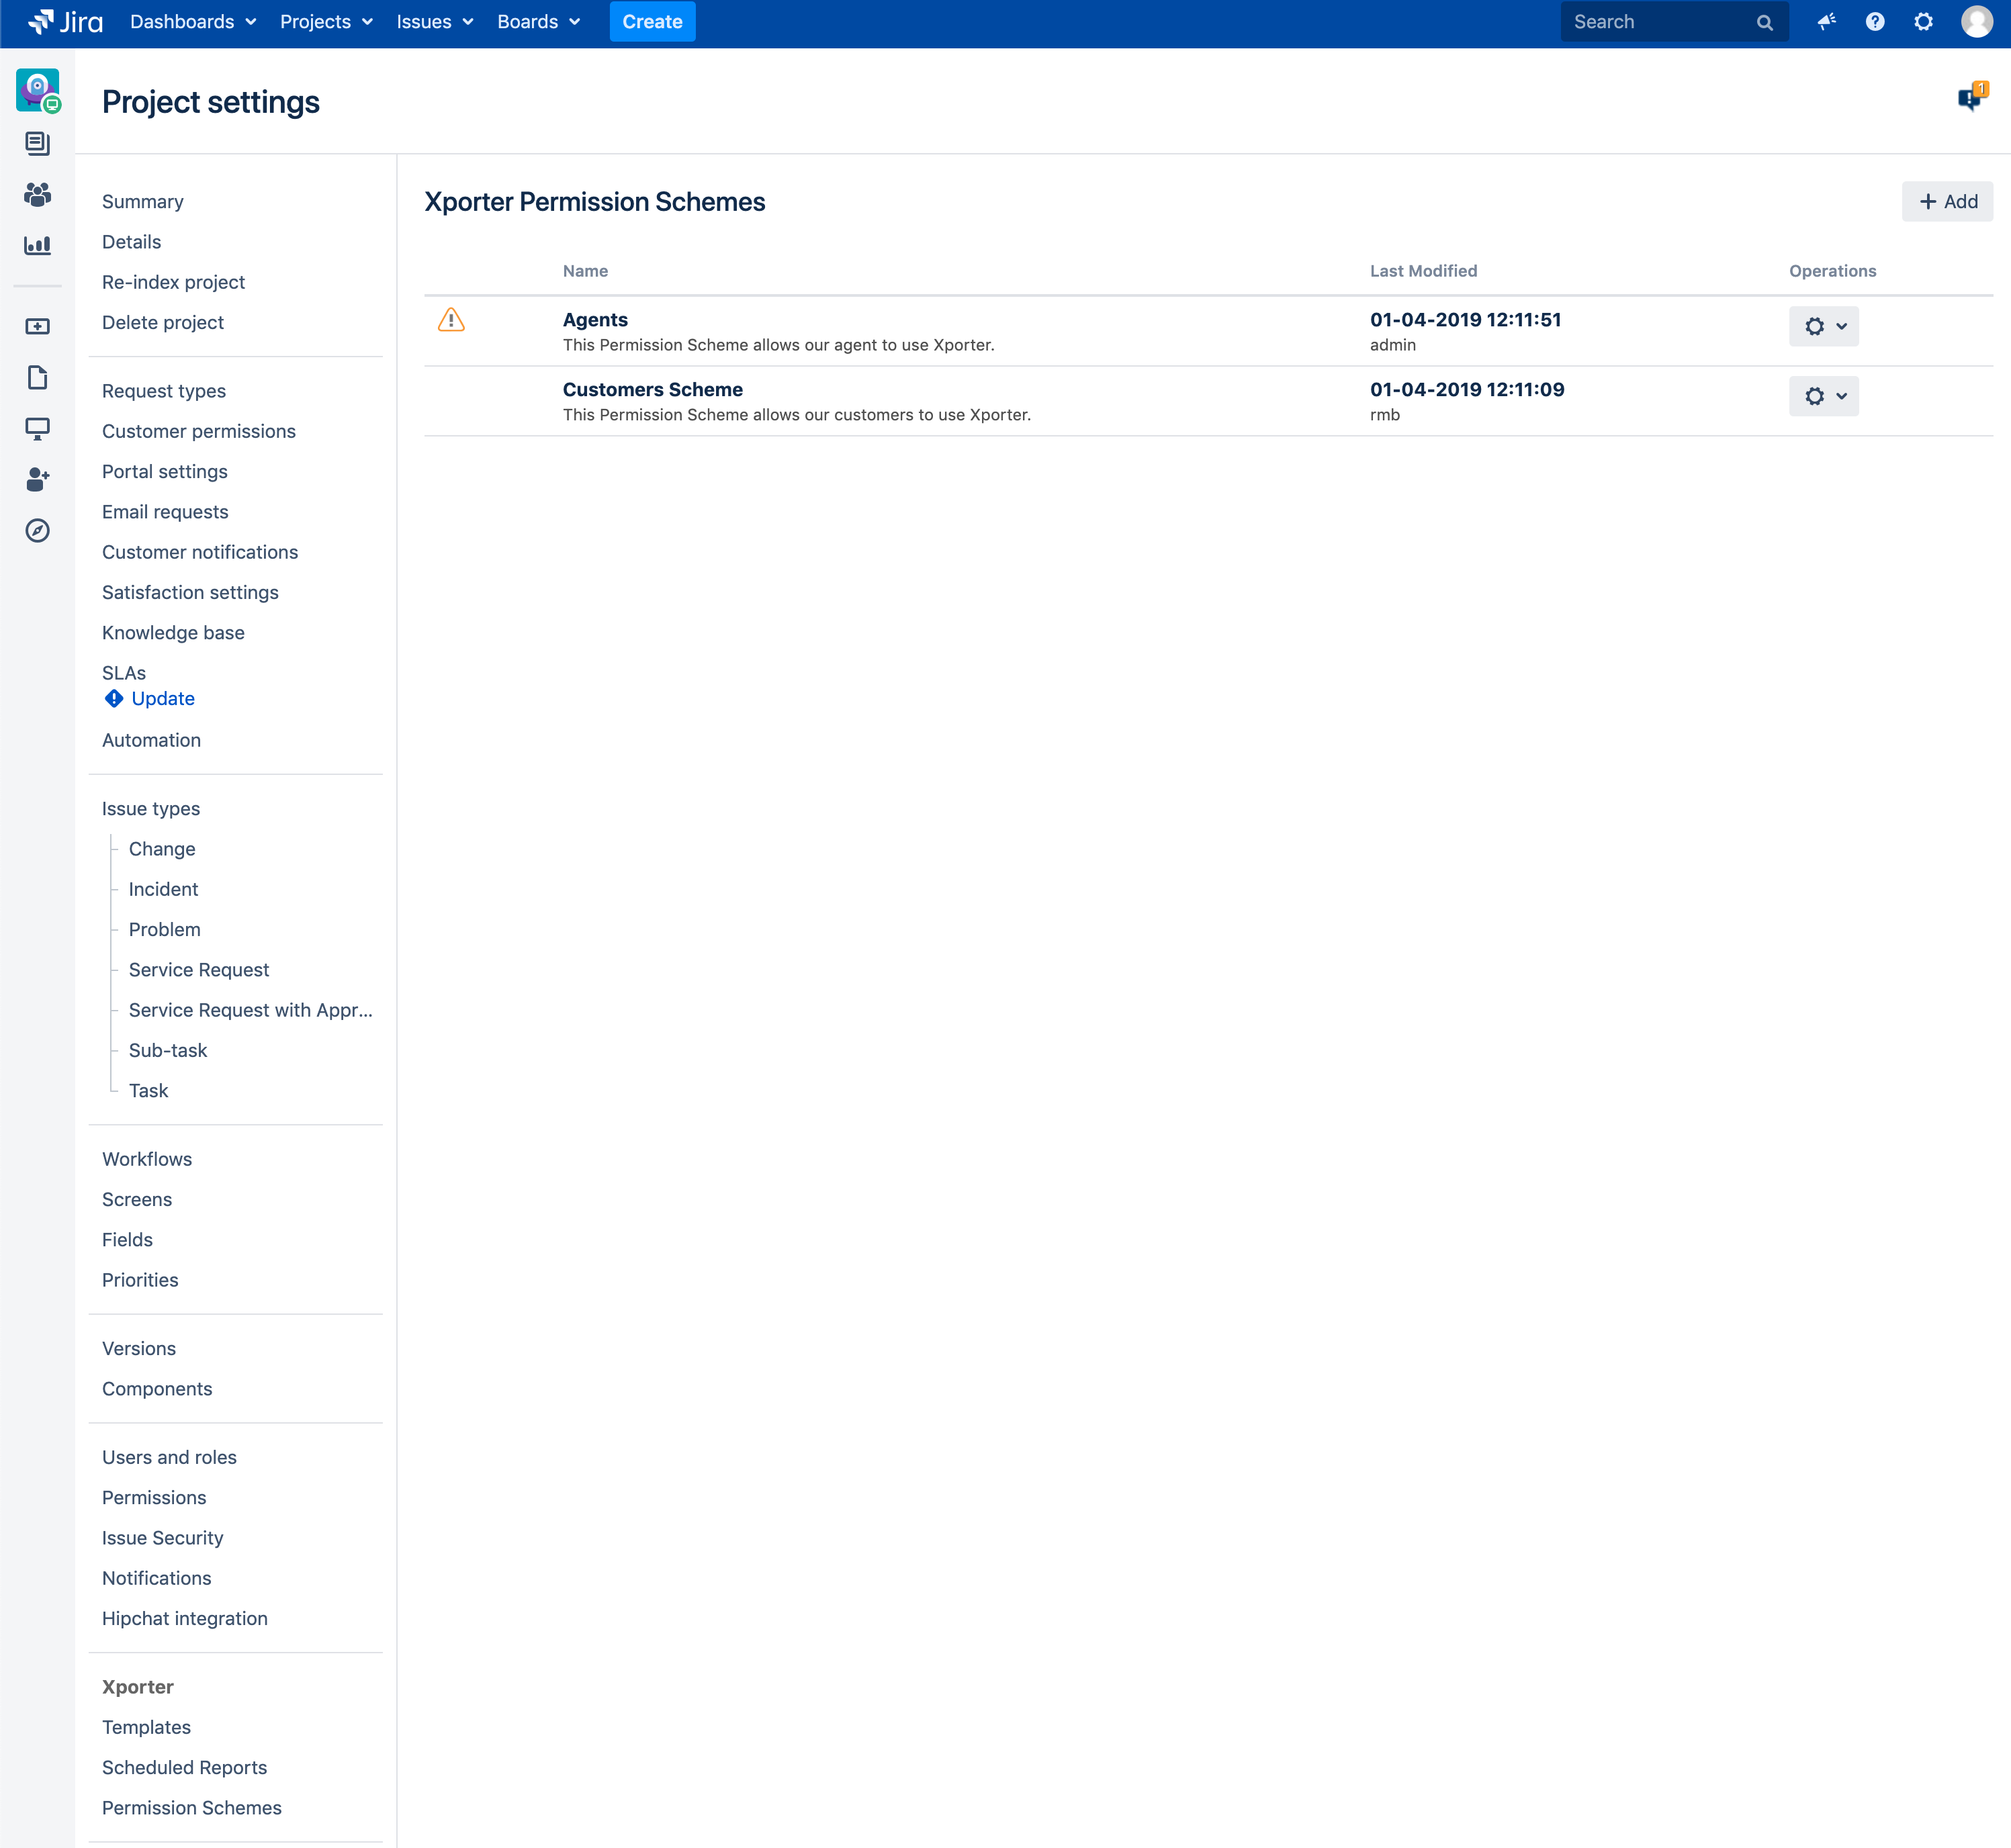This screenshot has height=1848, width=2011.
Task: Click the Add permission scheme button
Action: [1946, 201]
